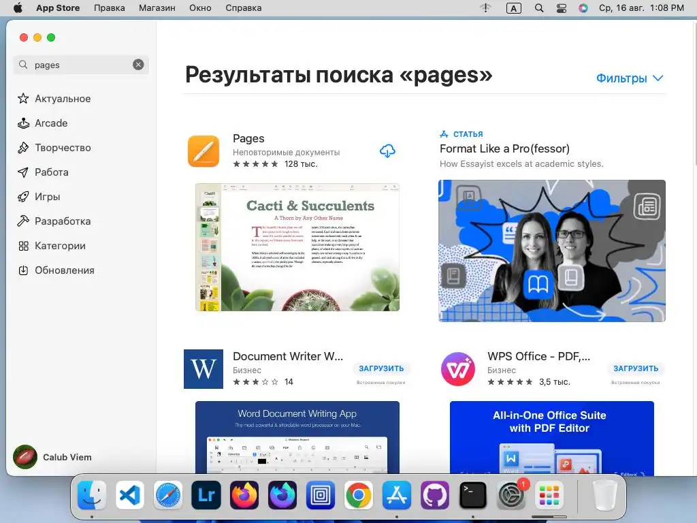Image resolution: width=697 pixels, height=523 pixels.
Task: Launch Finder from the Dock
Action: point(92,495)
